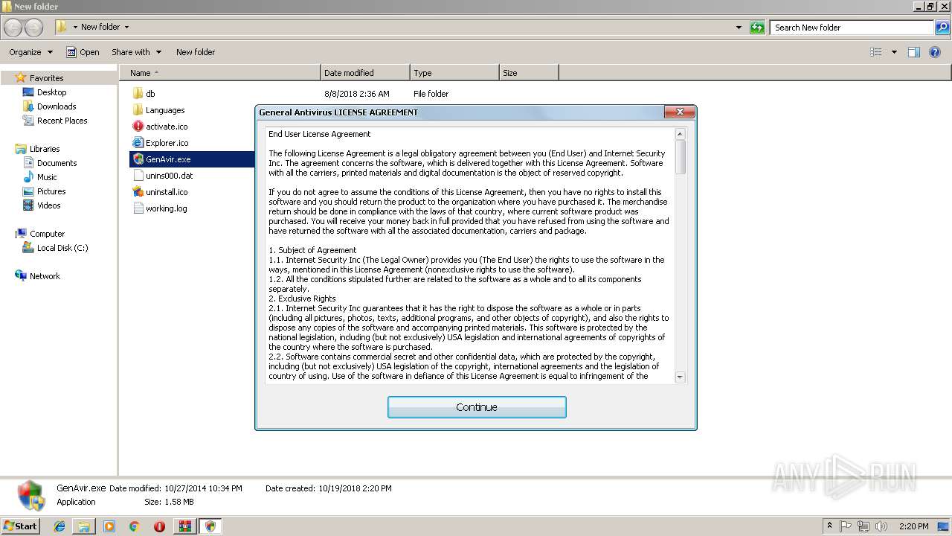Sort by the Name column header
952x536 pixels.
click(x=219, y=73)
